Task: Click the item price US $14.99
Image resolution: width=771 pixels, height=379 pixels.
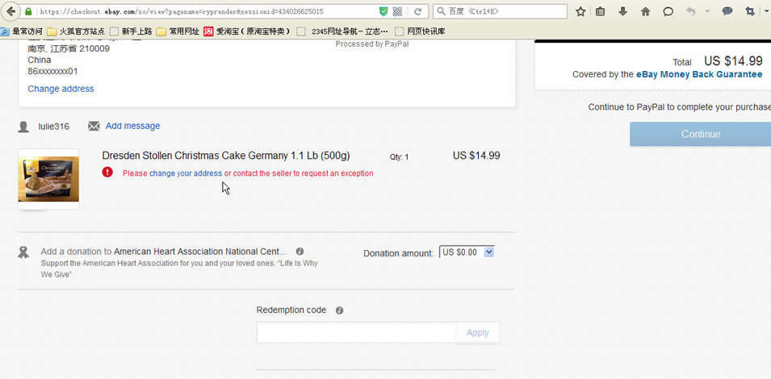Action: (476, 156)
